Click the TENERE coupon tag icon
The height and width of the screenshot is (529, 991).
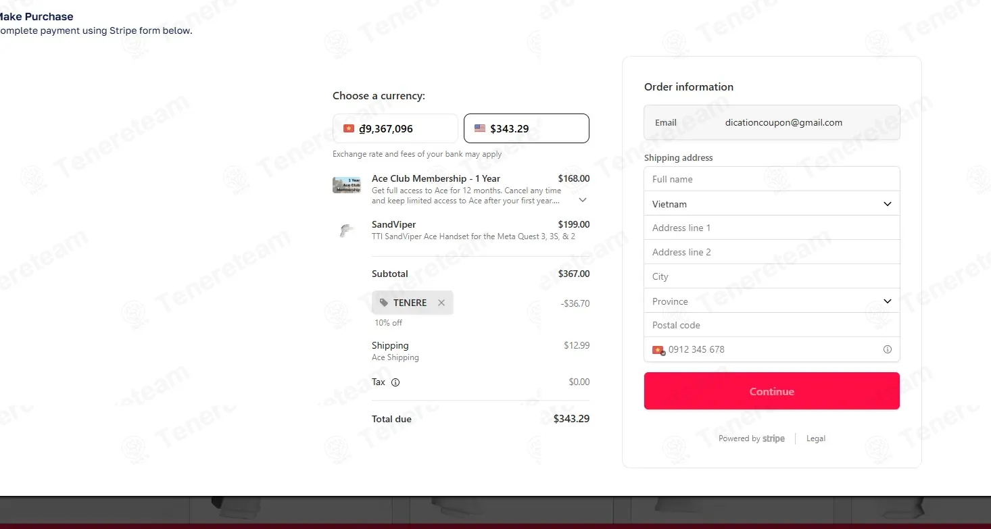pos(384,303)
